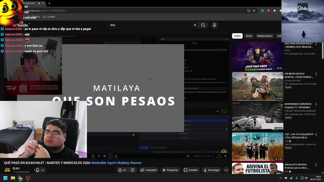324x182 pixels.
Task: Start voice search with the microphone icon
Action: point(214,25)
